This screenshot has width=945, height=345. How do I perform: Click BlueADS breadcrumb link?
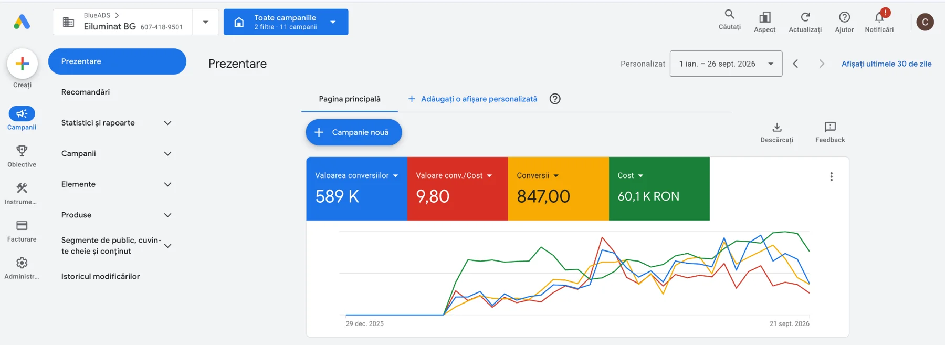[97, 15]
